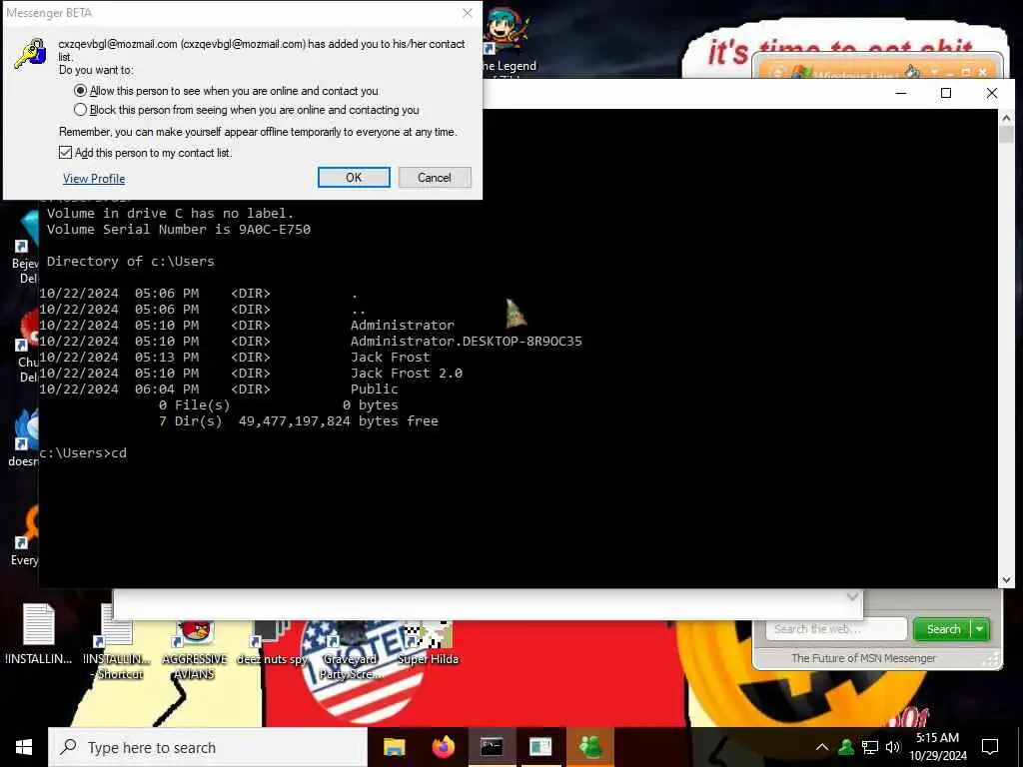Close the Messenger BETA dialog

tap(468, 13)
